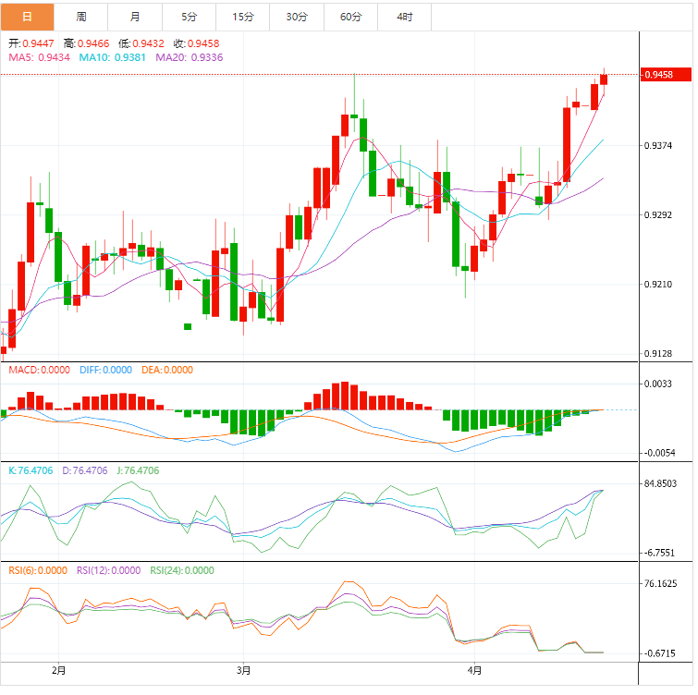
Task: Select the MA20 indicator label
Action: click(x=189, y=57)
